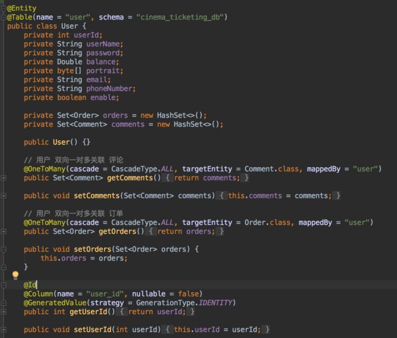Screen dimensions: 397x338
Task: Click the comment line ending with 订单
Action: click(x=73, y=214)
